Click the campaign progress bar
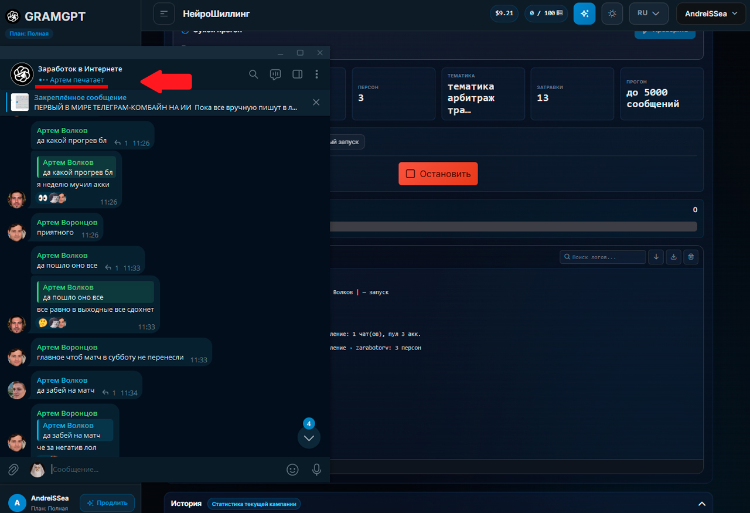Viewport: 750px width, 513px height. click(513, 226)
